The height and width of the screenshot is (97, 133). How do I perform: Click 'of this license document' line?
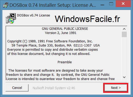49,54
